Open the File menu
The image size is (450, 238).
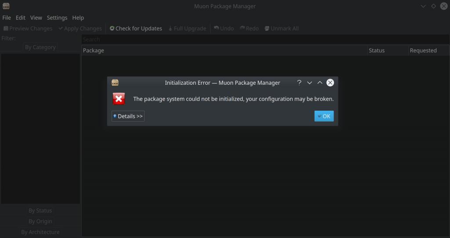pos(7,18)
